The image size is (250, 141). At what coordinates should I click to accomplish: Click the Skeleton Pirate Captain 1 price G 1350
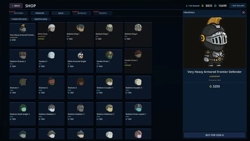[x=128, y=119]
